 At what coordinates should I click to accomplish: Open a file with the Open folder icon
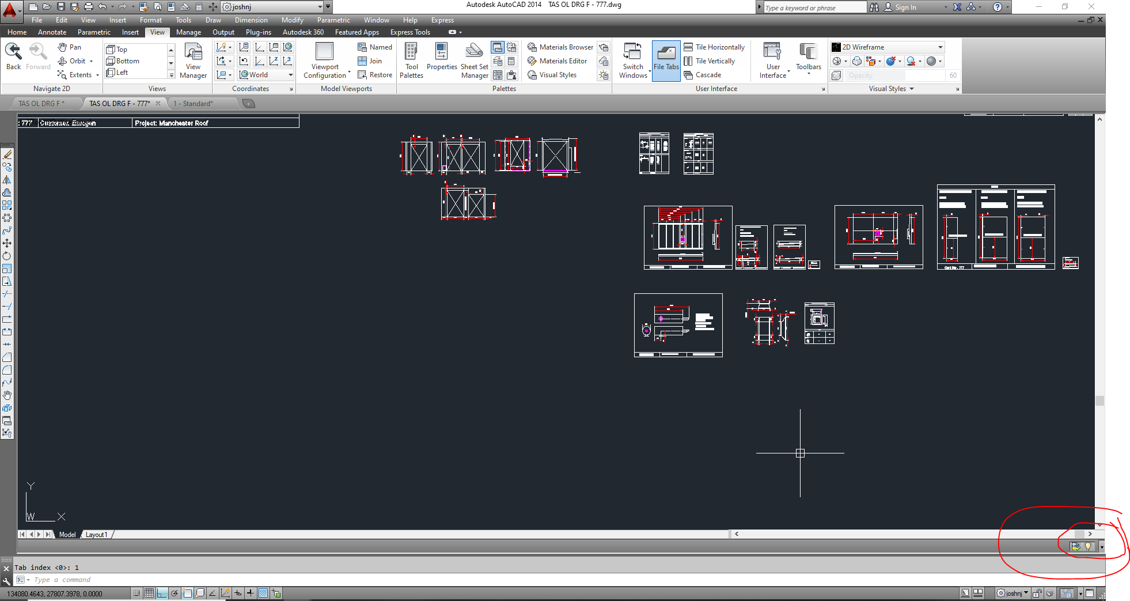coord(47,7)
